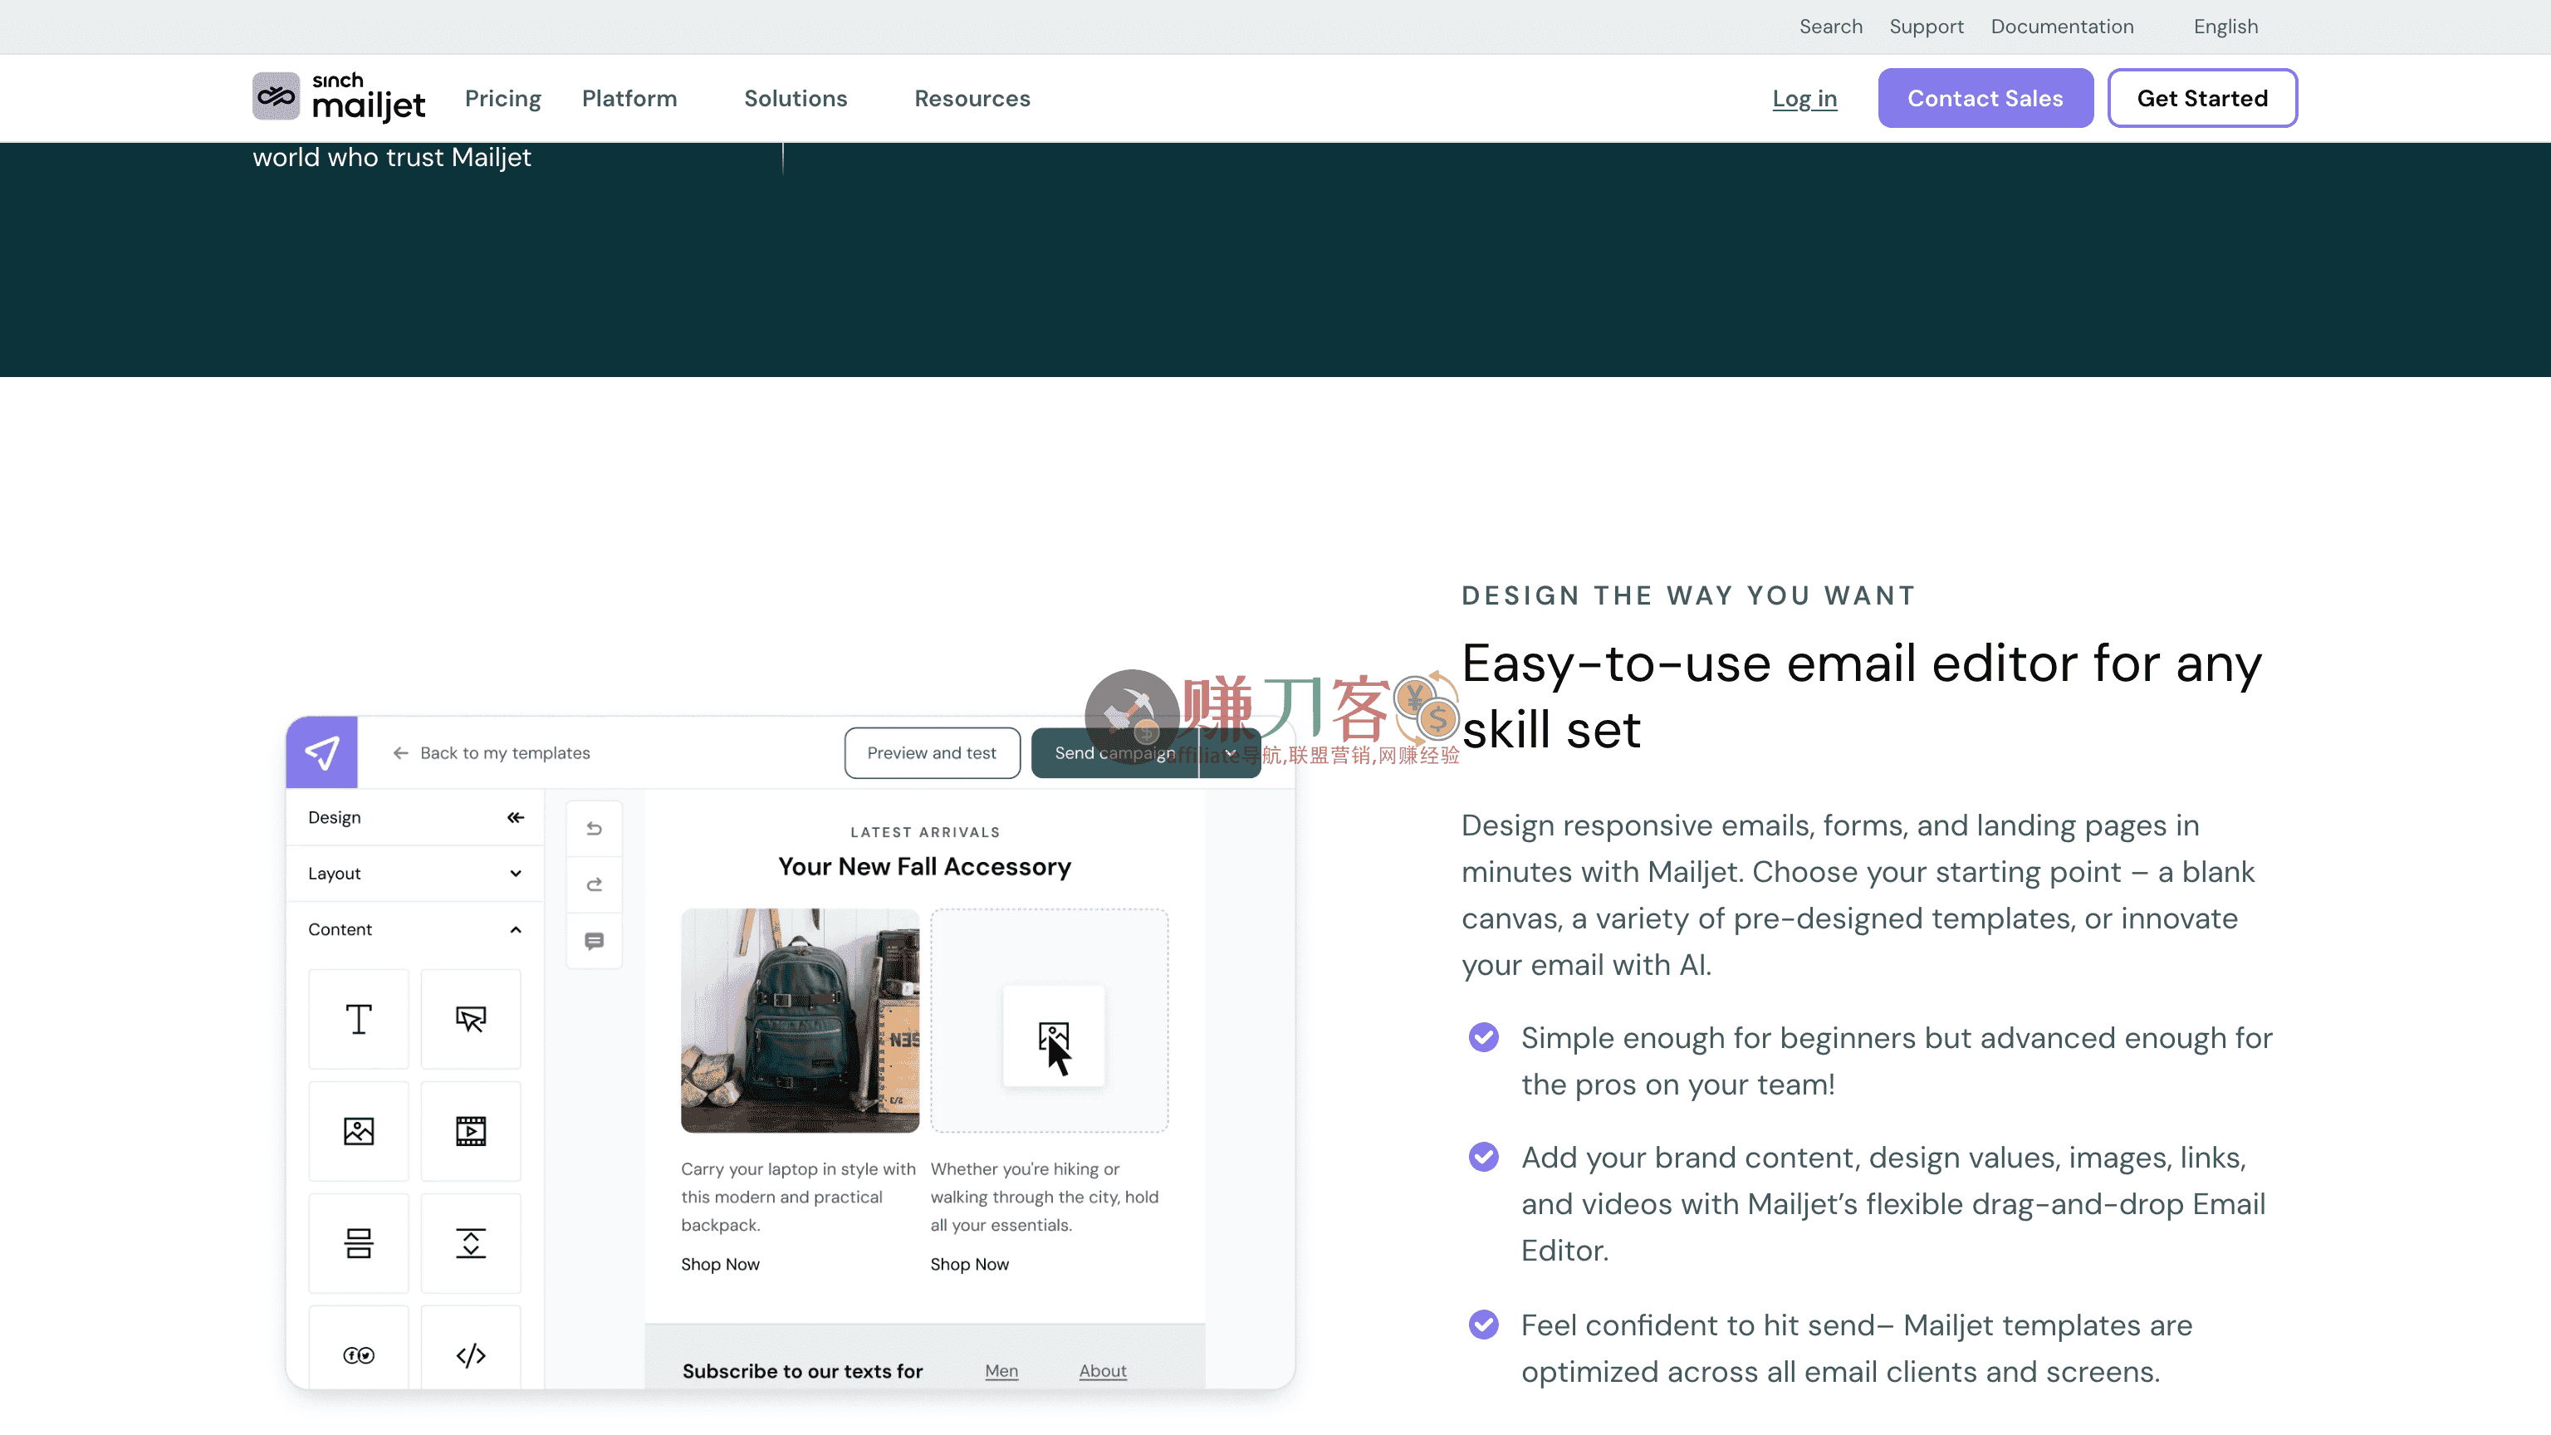Image resolution: width=2551 pixels, height=1435 pixels.
Task: Click the comments icon
Action: (595, 941)
